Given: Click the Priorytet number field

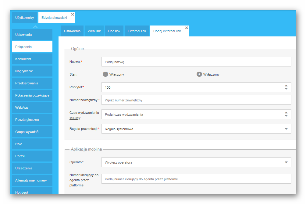Looking at the screenshot, I should pos(196,87).
